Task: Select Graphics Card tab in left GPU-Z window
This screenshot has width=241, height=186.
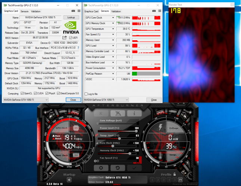Action: (x=11, y=11)
